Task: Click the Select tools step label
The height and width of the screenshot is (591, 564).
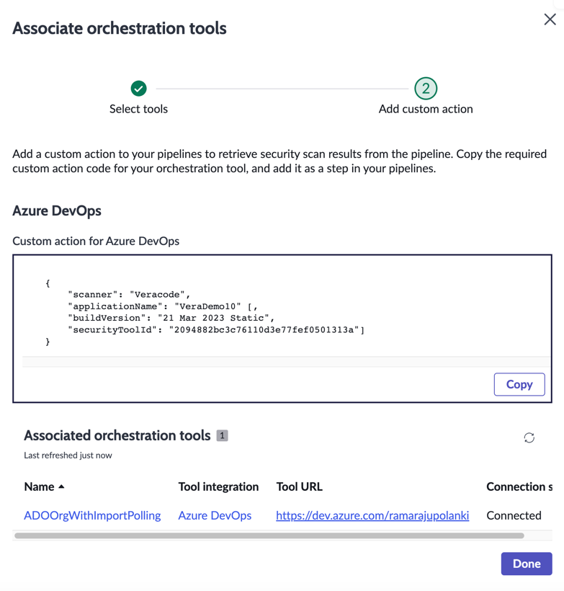Action: click(138, 109)
